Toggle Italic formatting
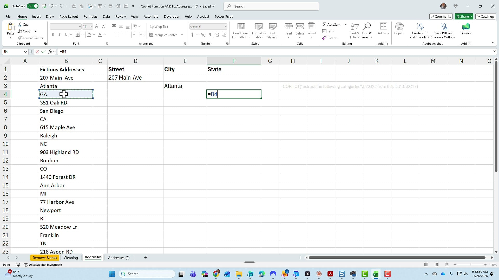This screenshot has height=280, width=499. 59,34
